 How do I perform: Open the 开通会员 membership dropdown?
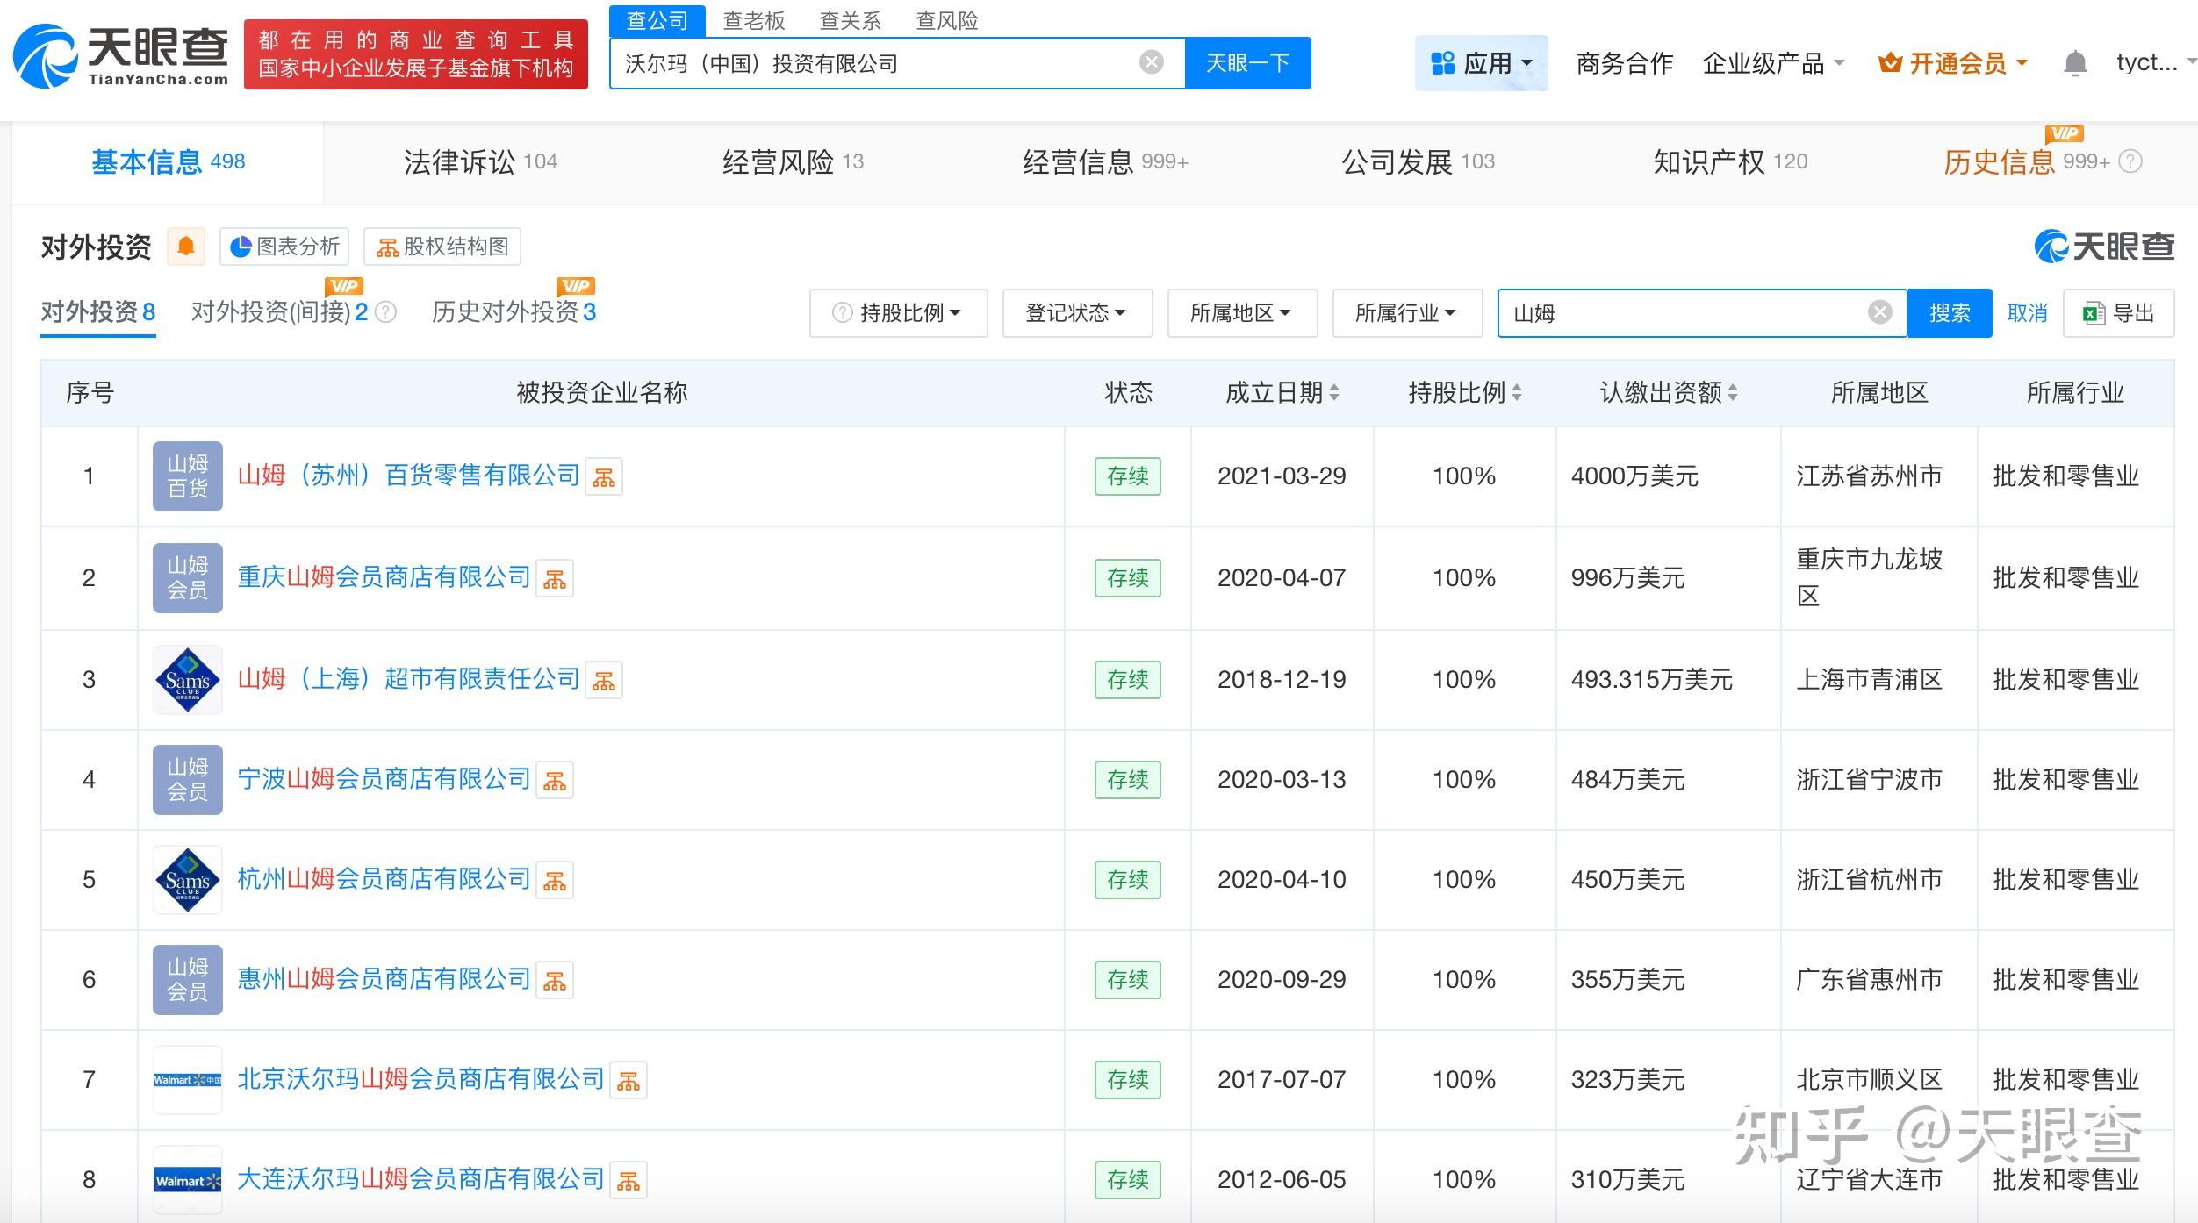click(x=1953, y=63)
